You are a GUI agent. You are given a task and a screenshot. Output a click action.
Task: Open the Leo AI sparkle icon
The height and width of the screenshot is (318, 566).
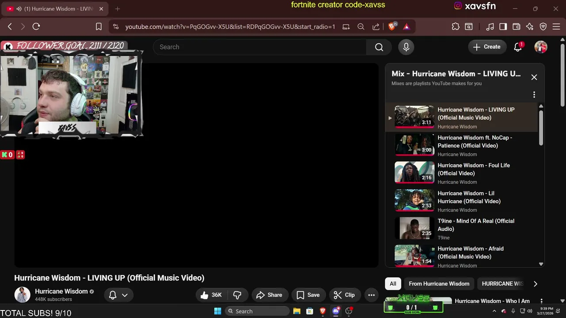530,26
